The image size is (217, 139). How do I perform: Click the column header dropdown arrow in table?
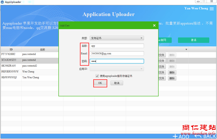(186, 50)
